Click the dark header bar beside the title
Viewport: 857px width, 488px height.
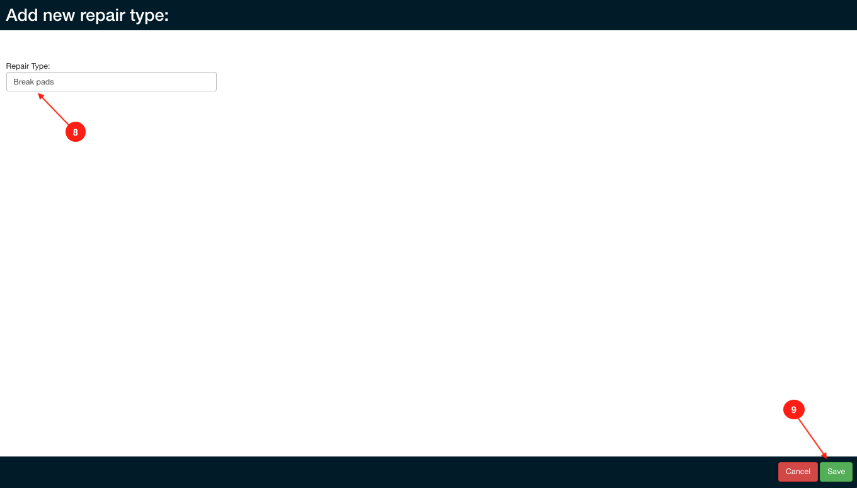504,15
